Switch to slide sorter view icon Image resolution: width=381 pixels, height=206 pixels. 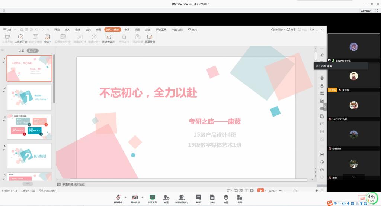point(241,191)
